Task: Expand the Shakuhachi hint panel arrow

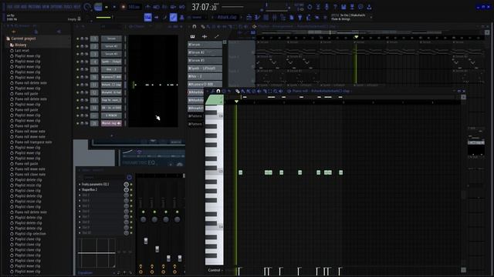Action: (371, 17)
